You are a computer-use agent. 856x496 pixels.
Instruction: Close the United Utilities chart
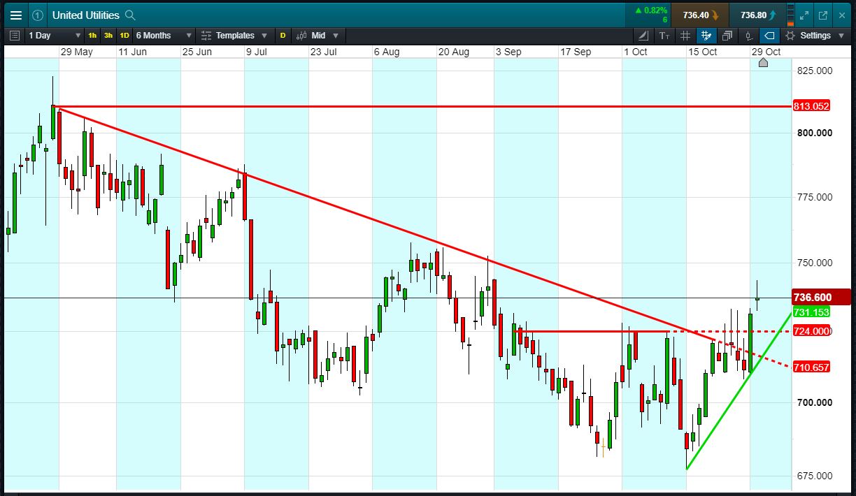click(x=841, y=15)
